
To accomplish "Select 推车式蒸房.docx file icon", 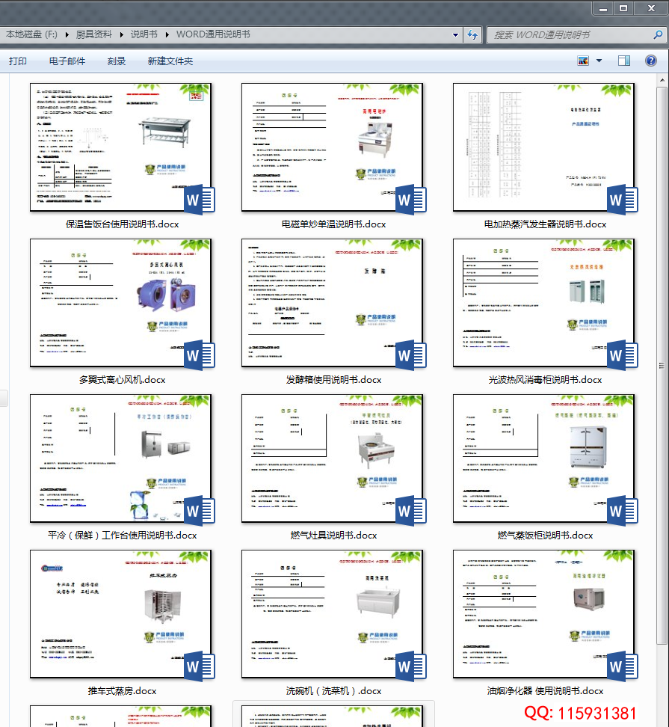I will tap(122, 614).
